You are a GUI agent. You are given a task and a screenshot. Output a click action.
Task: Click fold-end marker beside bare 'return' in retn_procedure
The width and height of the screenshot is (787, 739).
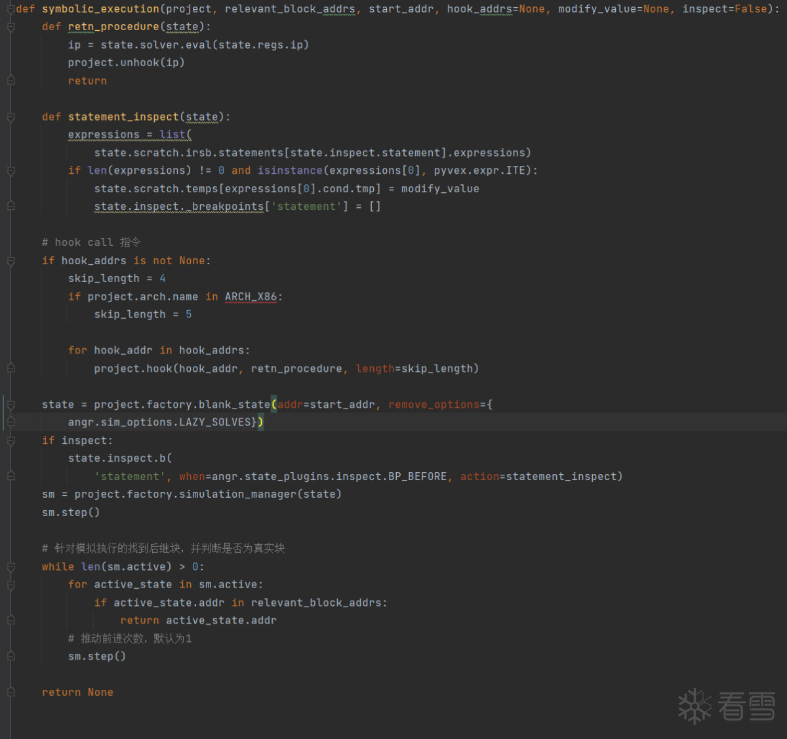click(x=11, y=81)
